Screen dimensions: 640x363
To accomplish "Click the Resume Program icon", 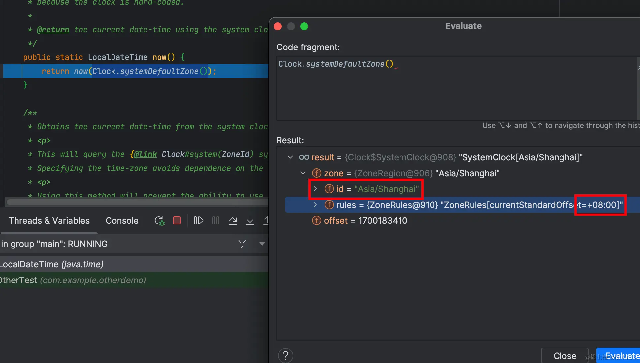I will point(198,221).
